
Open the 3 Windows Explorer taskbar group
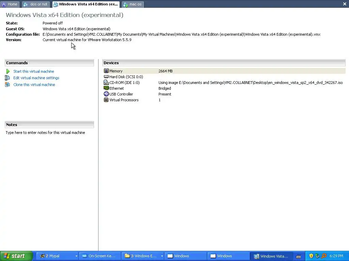(x=143, y=256)
